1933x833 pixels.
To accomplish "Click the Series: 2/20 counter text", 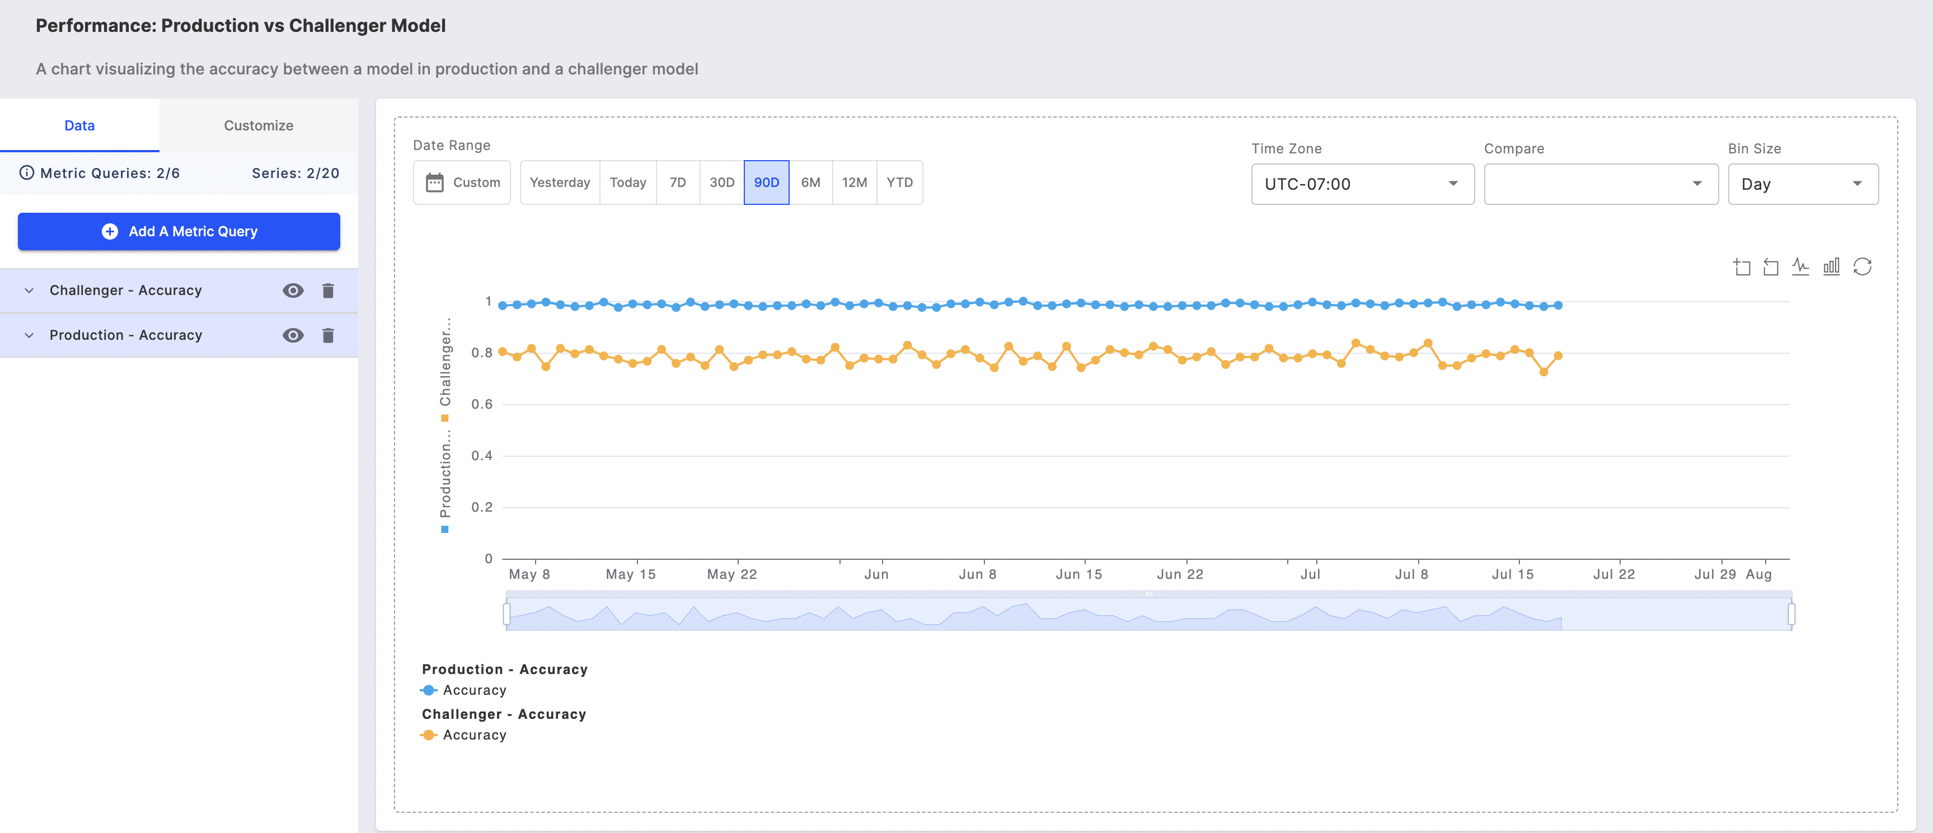I will (x=295, y=172).
